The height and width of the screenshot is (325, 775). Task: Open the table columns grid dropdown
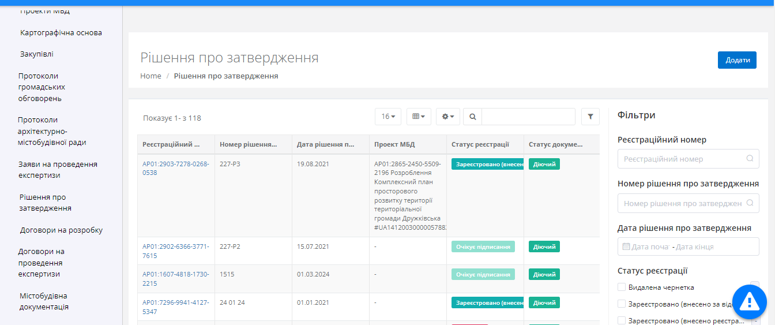419,117
